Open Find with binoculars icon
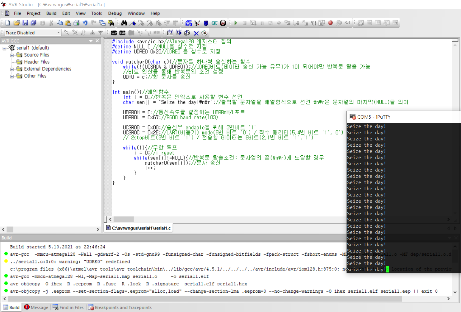Image resolution: width=461 pixels, height=312 pixels. 124,23
